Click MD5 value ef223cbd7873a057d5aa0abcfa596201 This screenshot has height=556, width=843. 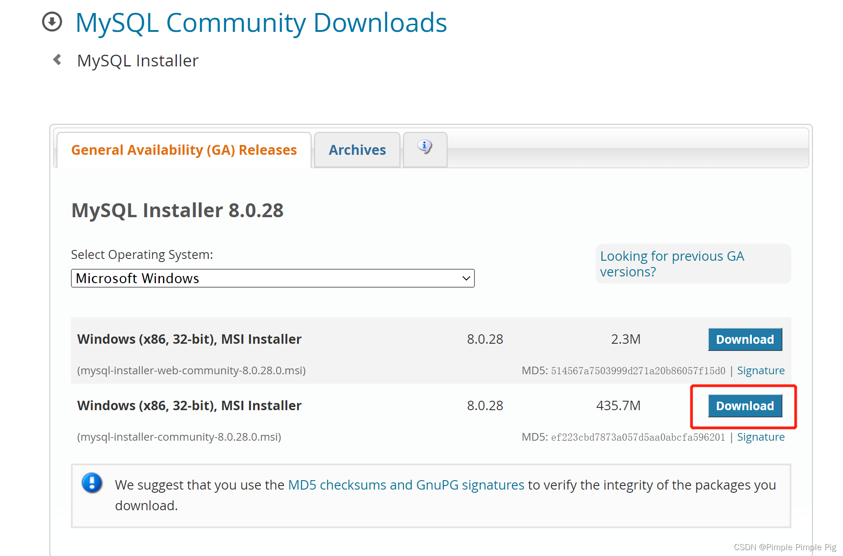tap(638, 437)
